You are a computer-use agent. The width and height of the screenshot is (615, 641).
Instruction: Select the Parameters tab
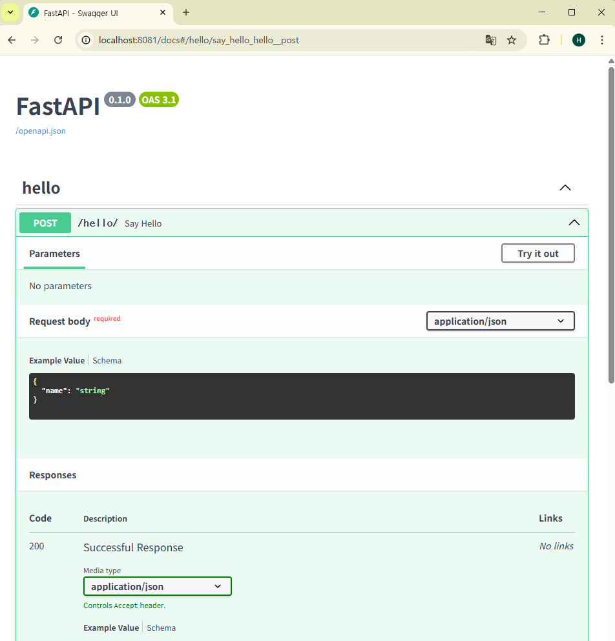(54, 254)
